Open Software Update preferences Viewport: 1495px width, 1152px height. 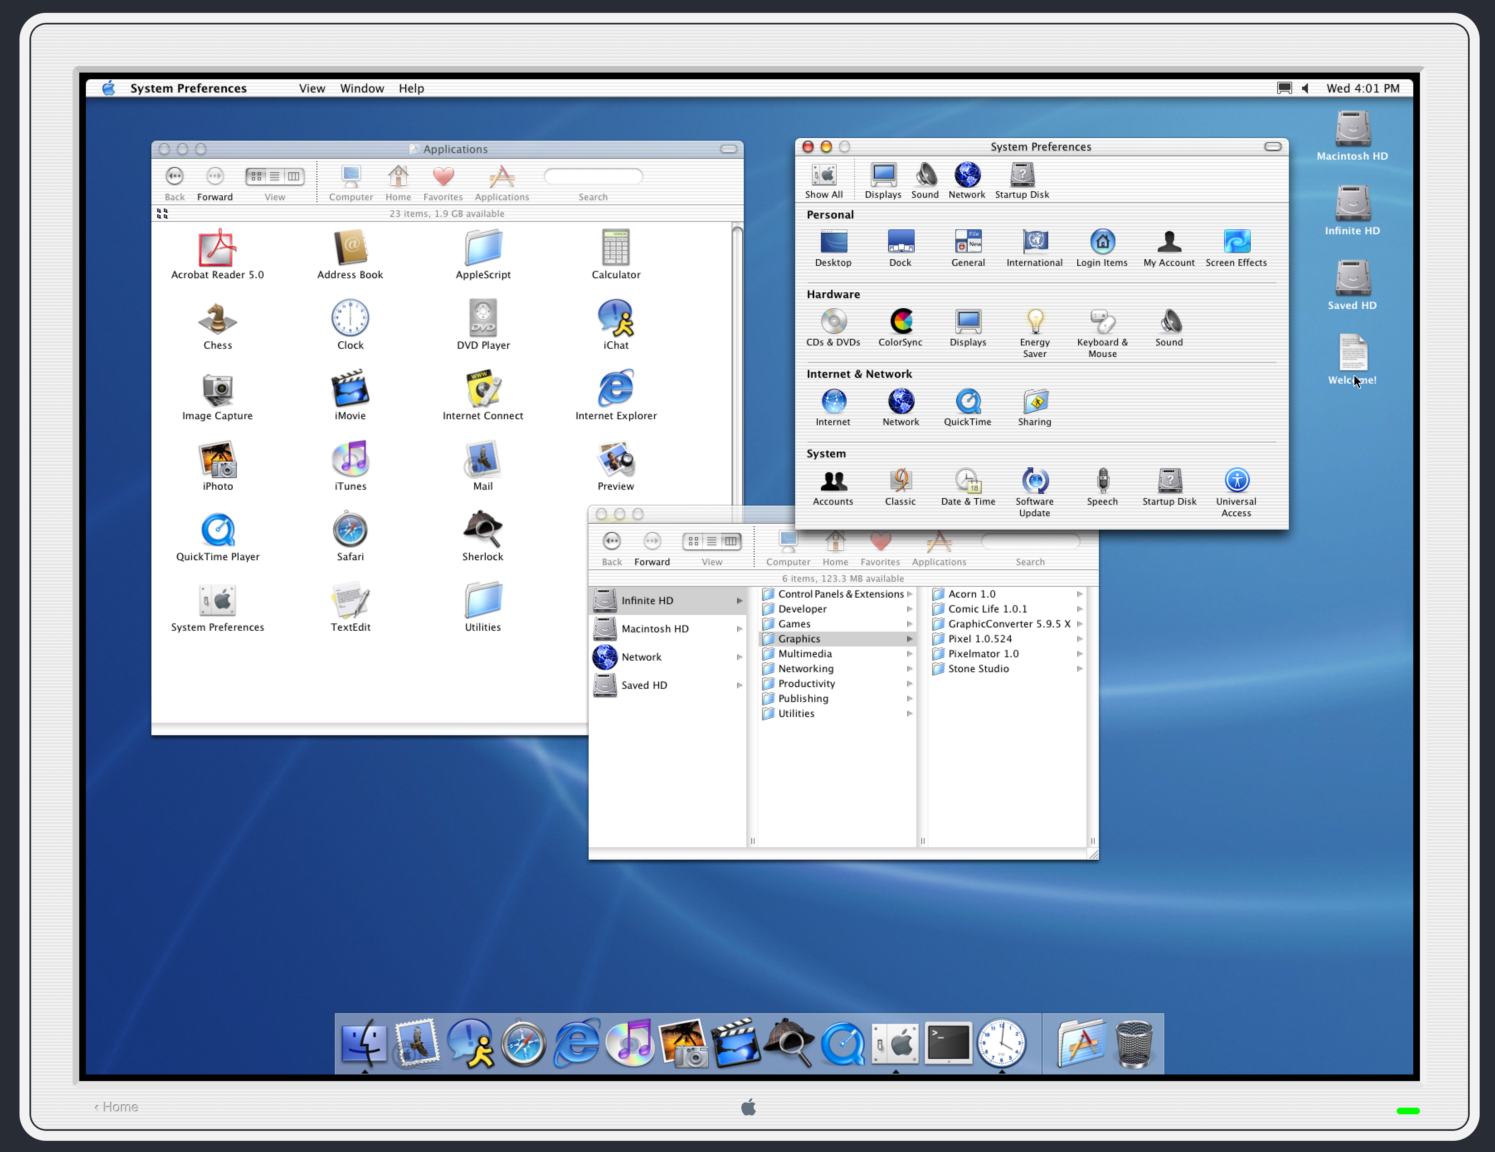[1034, 492]
